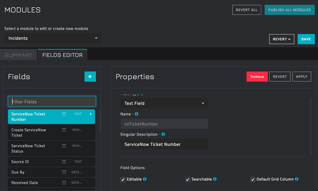Toggle the Searchable checkbox
The height and width of the screenshot is (191, 318).
188,179
